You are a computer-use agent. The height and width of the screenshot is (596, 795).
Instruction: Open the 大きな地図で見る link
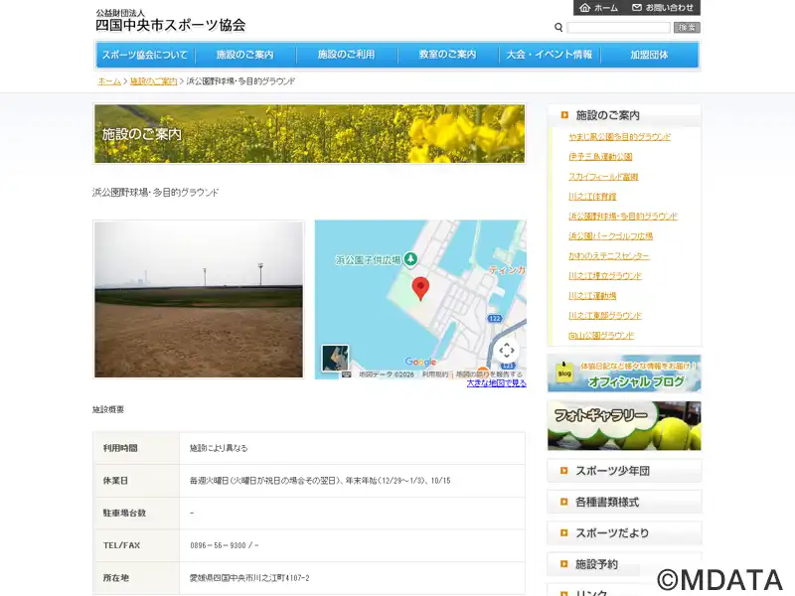[x=496, y=383]
